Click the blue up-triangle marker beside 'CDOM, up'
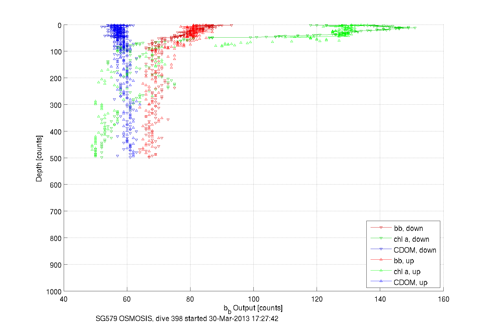This screenshot has height=327, width=490. [381, 281]
